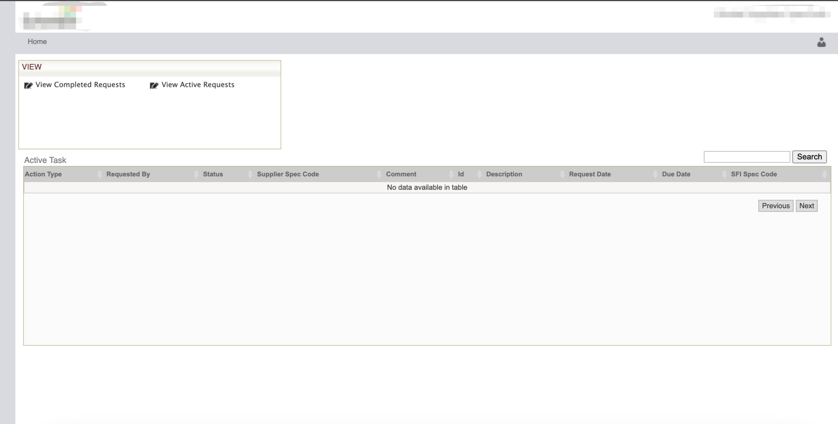Click the Search button
Viewport: 838px width, 424px height.
(x=810, y=156)
